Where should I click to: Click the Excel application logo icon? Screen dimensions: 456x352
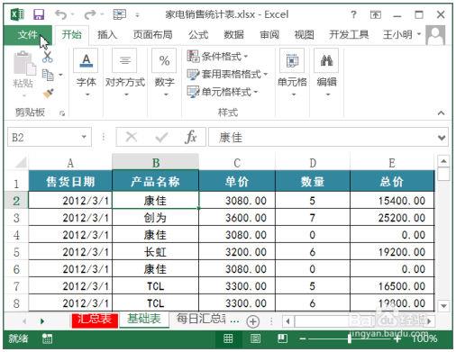pos(17,14)
